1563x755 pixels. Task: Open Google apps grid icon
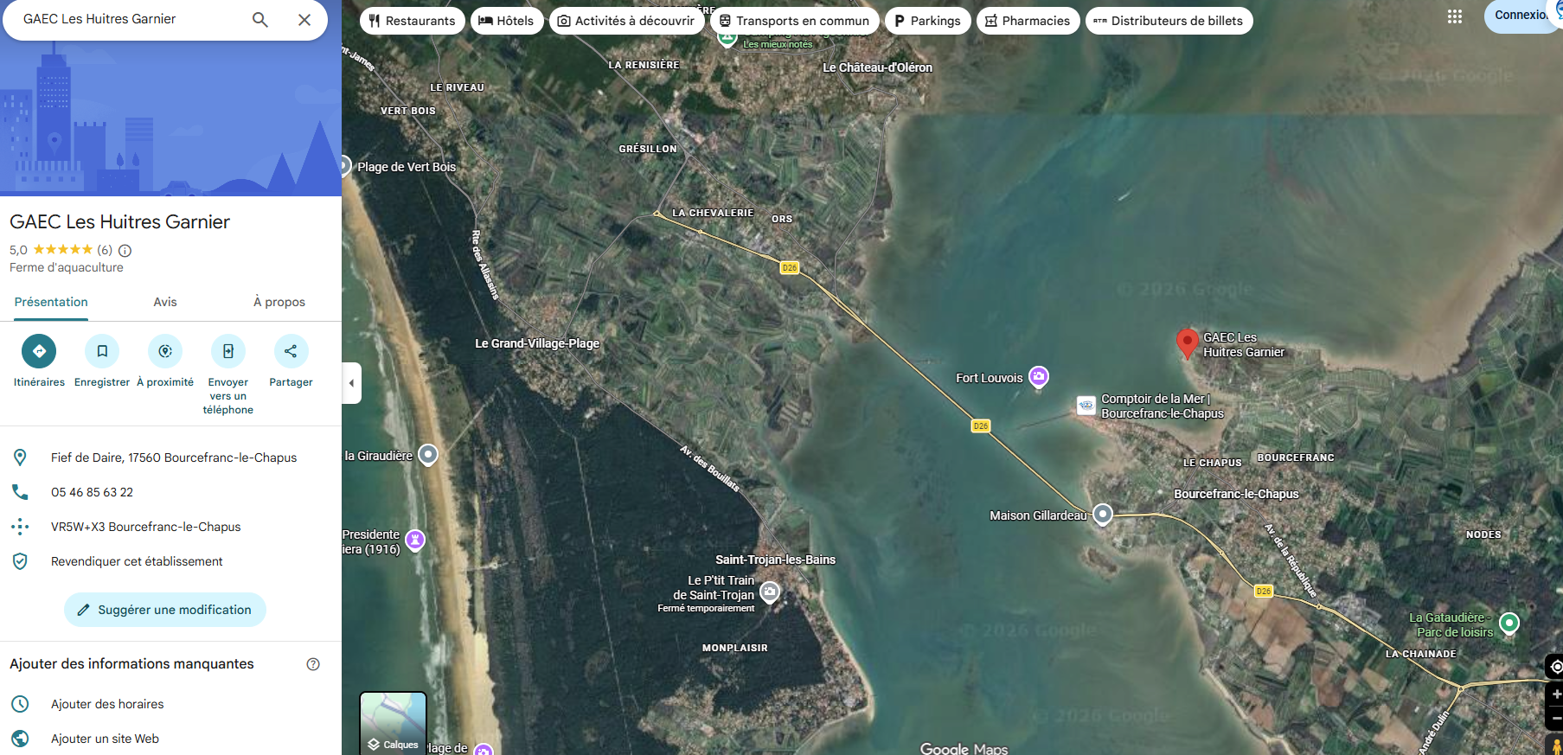tap(1455, 16)
